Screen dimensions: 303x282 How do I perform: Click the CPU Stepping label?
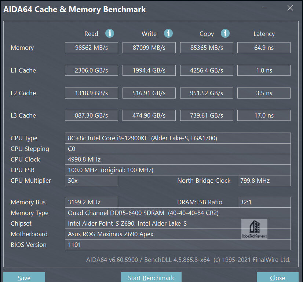(x=30, y=149)
